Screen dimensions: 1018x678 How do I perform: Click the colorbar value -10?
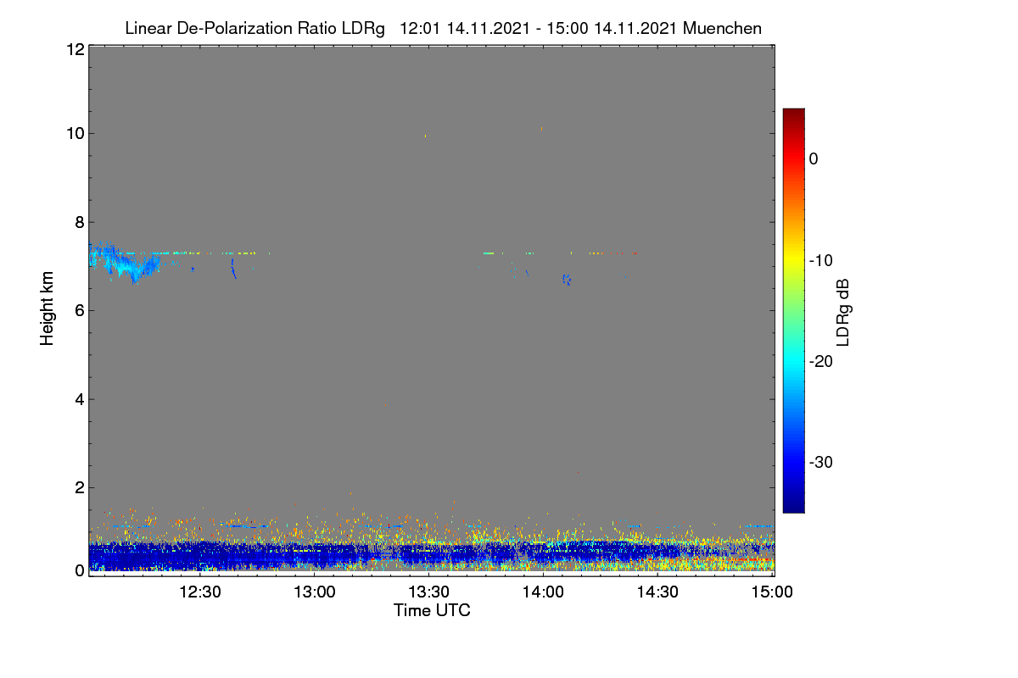pos(823,260)
